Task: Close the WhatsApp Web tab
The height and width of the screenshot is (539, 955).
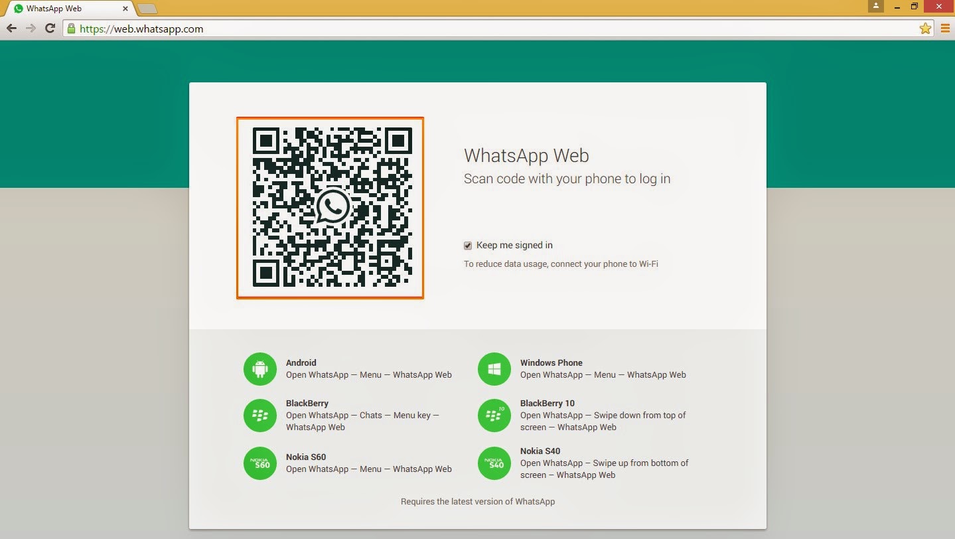Action: pos(125,9)
